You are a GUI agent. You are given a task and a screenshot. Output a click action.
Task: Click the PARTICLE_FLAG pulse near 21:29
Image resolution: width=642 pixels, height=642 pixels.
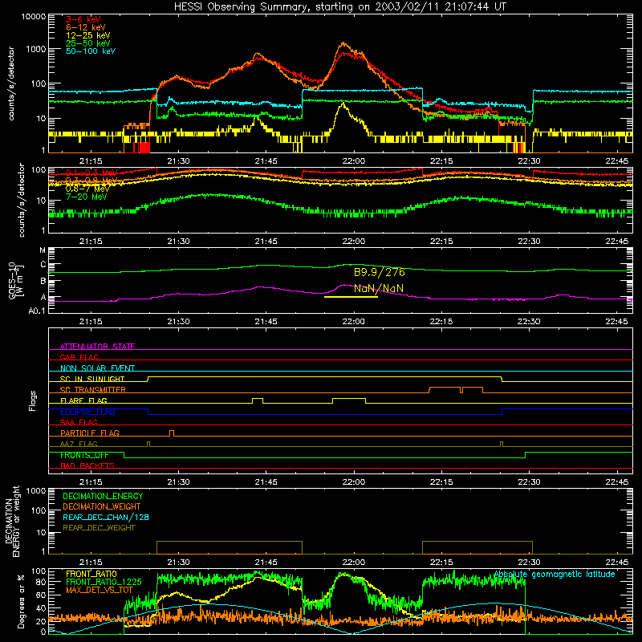pos(172,433)
